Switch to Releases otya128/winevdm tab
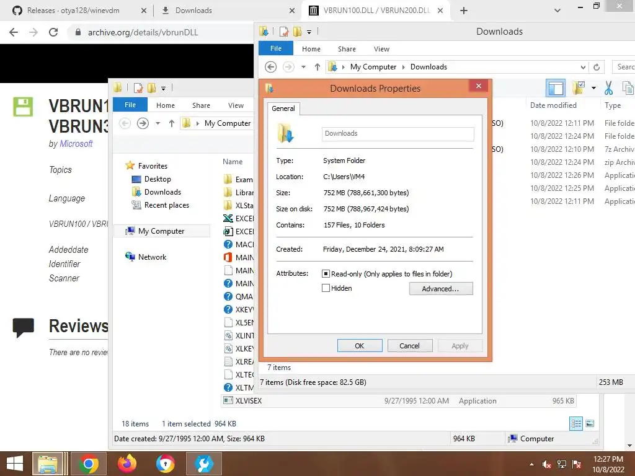The height and width of the screenshot is (476, 635). [73, 11]
